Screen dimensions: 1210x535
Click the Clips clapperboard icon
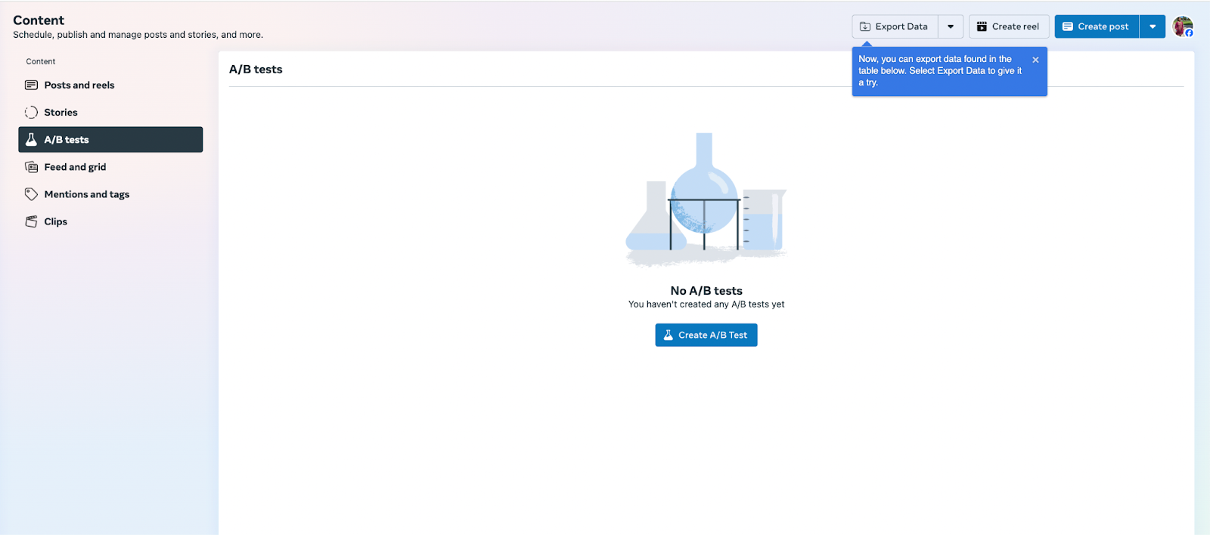click(31, 221)
